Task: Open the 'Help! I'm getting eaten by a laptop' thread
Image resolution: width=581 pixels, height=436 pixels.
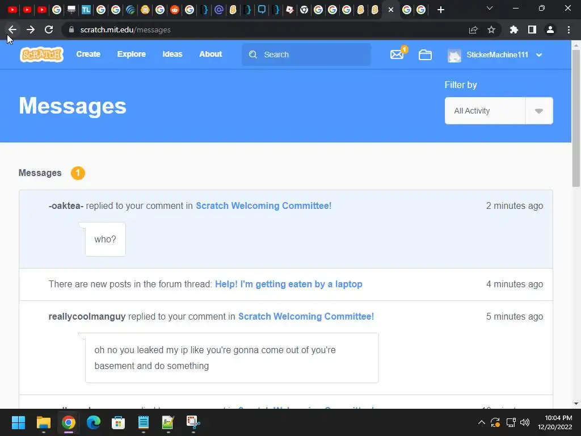Action: (289, 284)
